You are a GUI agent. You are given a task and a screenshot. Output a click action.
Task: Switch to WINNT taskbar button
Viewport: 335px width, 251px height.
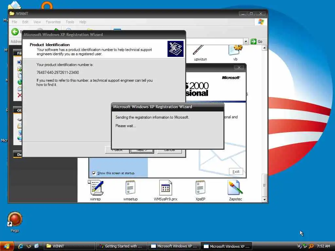coord(69,246)
